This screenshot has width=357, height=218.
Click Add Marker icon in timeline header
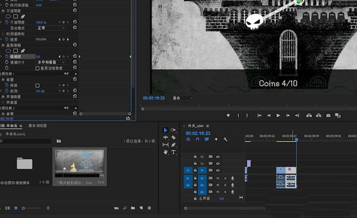click(216, 139)
